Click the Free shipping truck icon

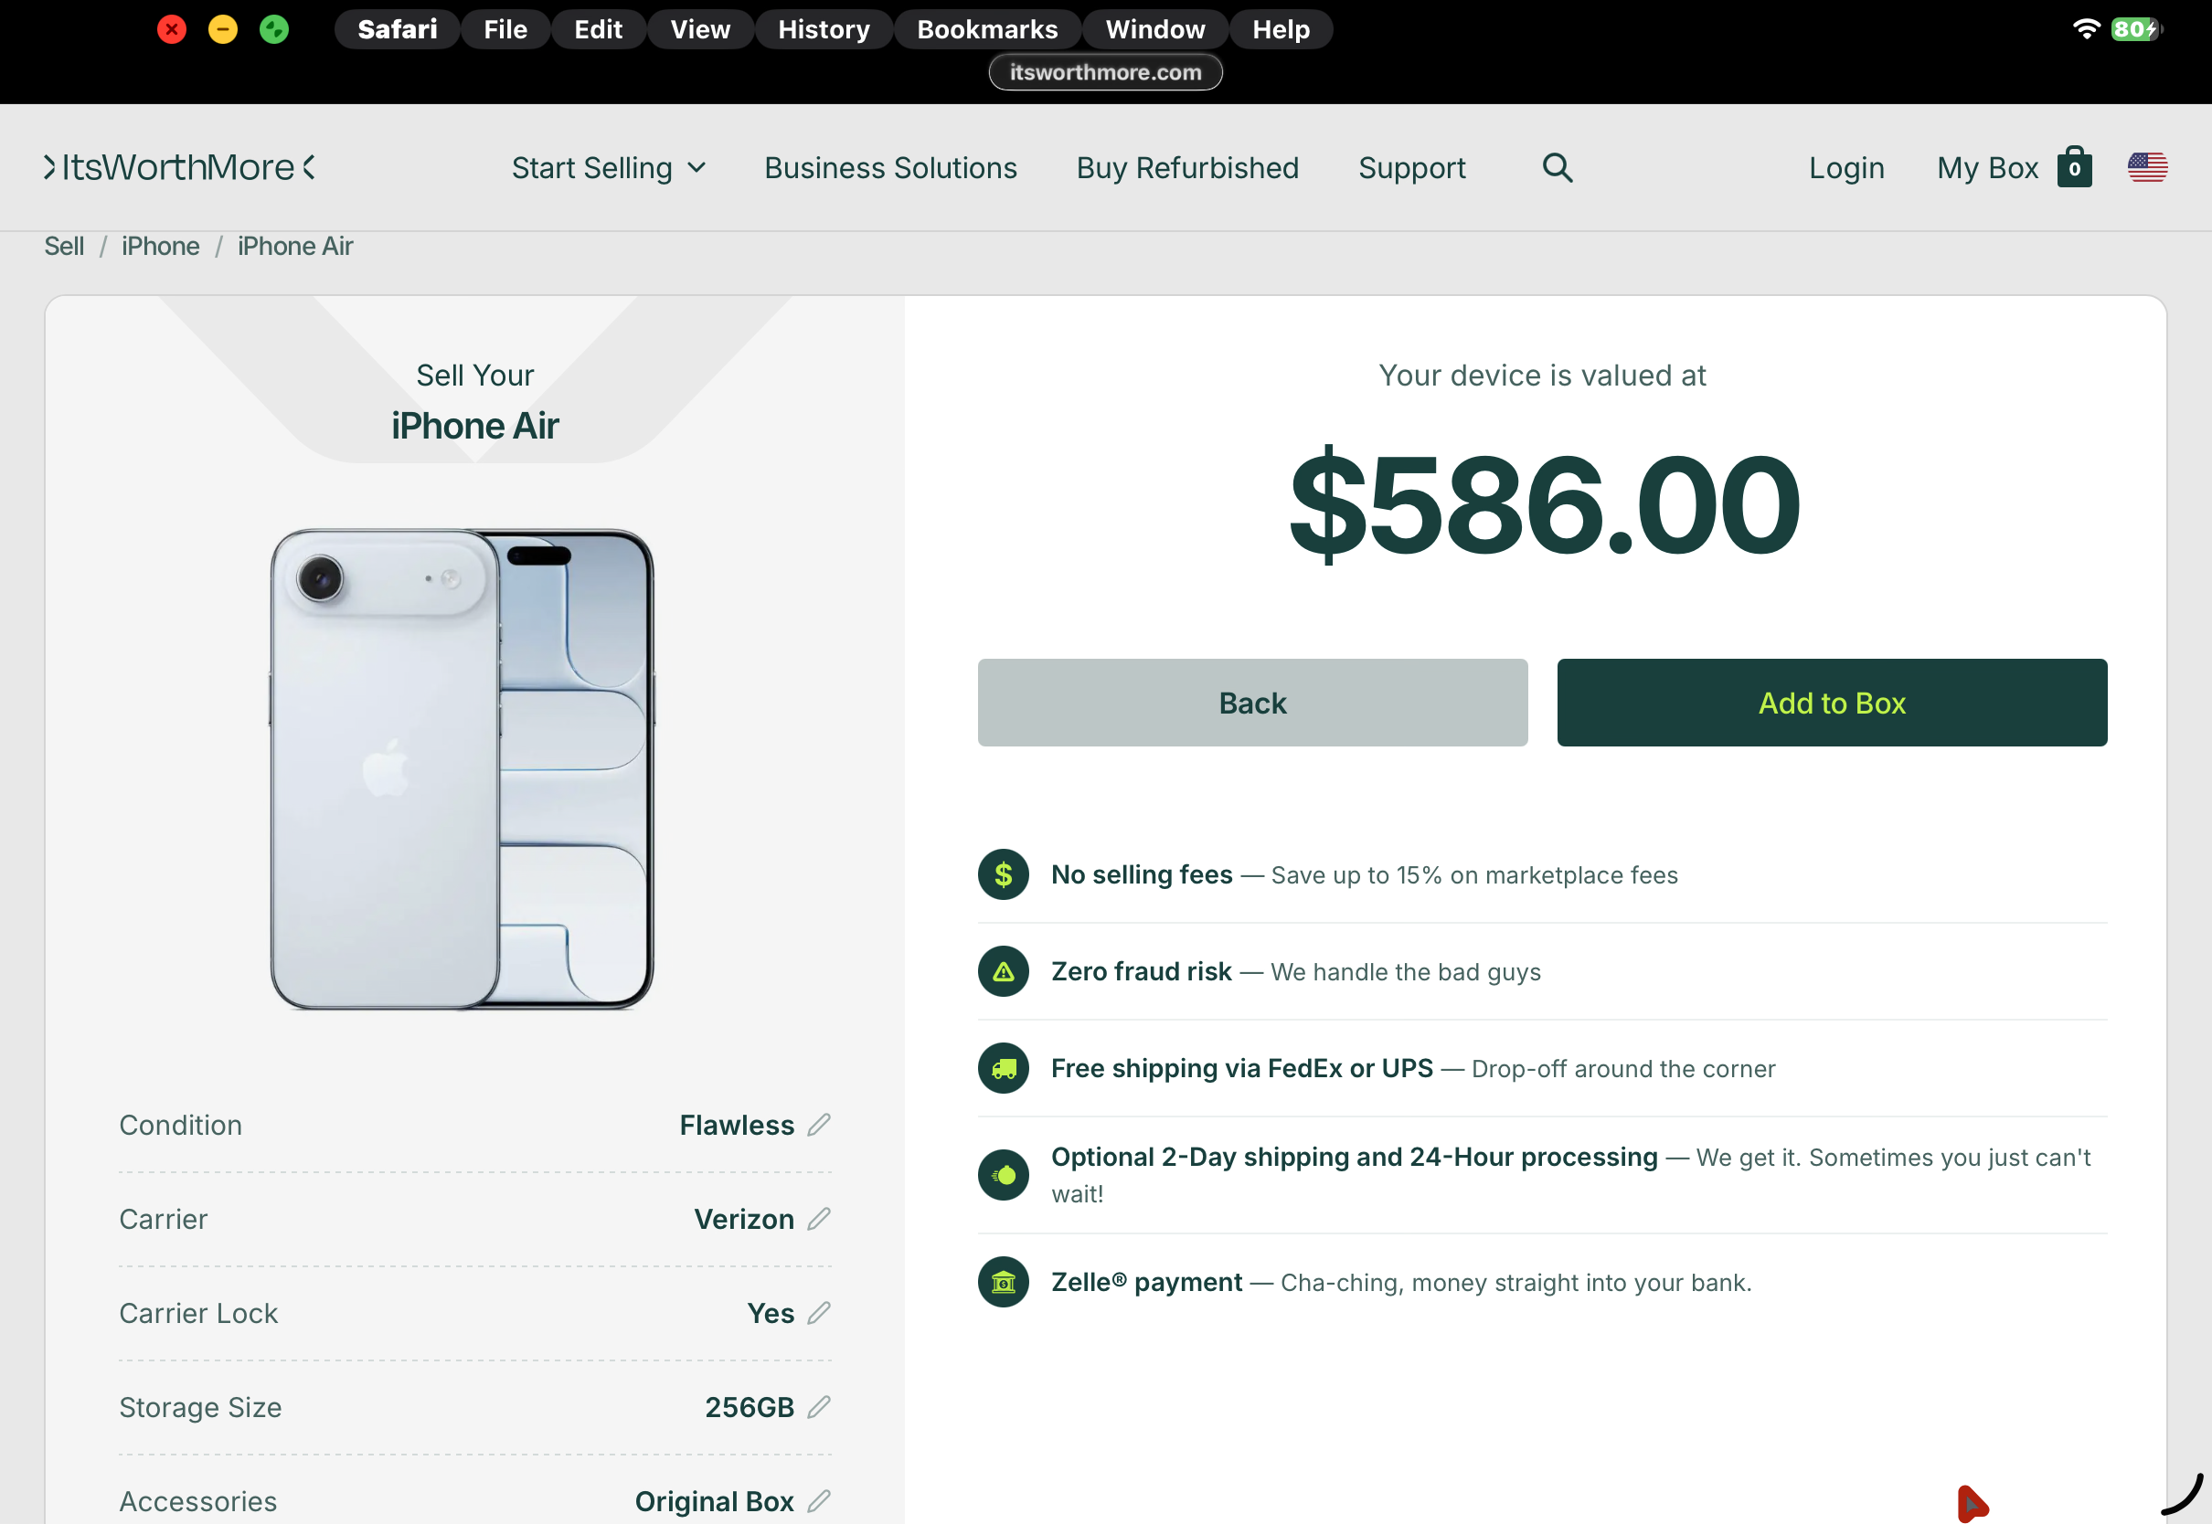pos(1003,1068)
